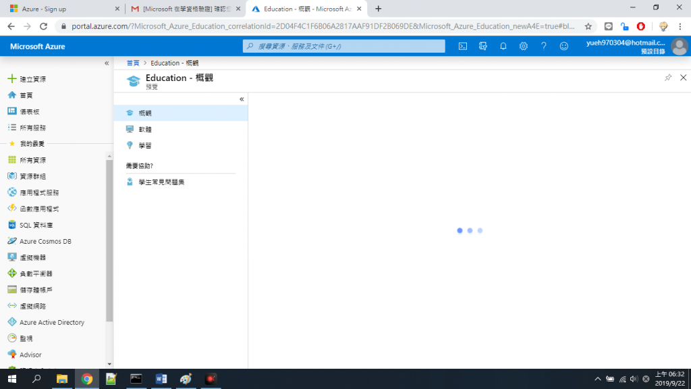Open 負載平衡器 in the sidebar

(x=30, y=274)
